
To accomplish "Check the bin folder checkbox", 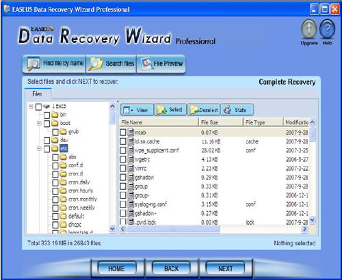I will 47,115.
